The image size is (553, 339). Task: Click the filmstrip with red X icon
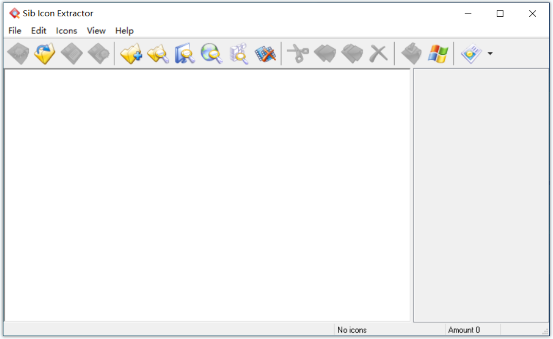pos(265,54)
